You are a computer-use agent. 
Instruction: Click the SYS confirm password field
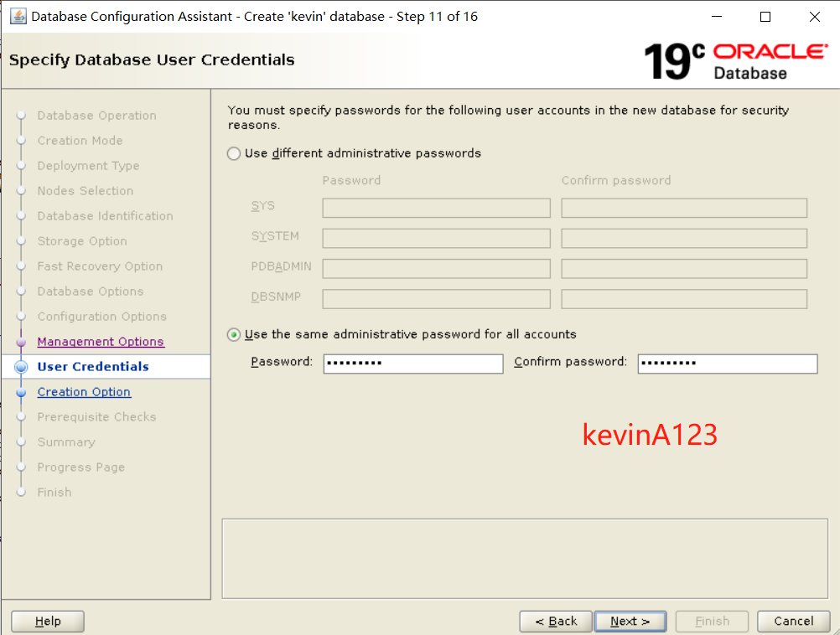coord(684,208)
